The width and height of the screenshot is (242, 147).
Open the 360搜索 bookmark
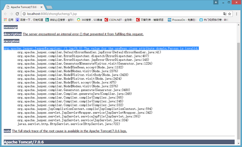click(90, 20)
